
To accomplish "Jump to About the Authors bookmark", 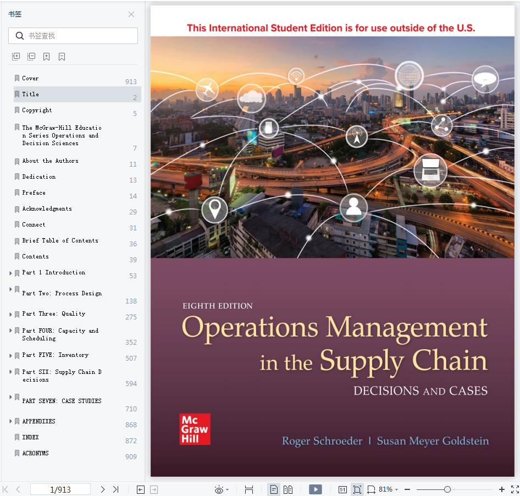I will [51, 161].
